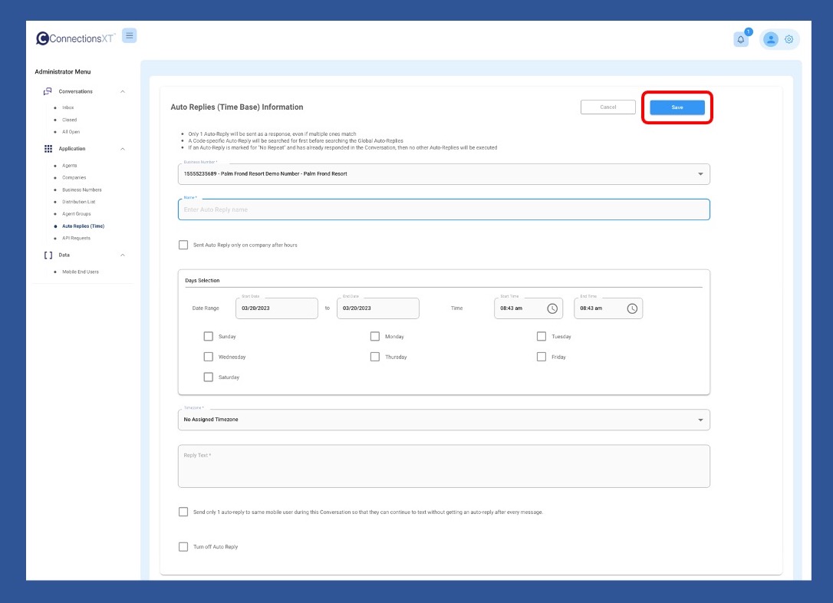Enable Sent Auto Reply only after hours checkbox
The height and width of the screenshot is (603, 833).
click(x=183, y=245)
